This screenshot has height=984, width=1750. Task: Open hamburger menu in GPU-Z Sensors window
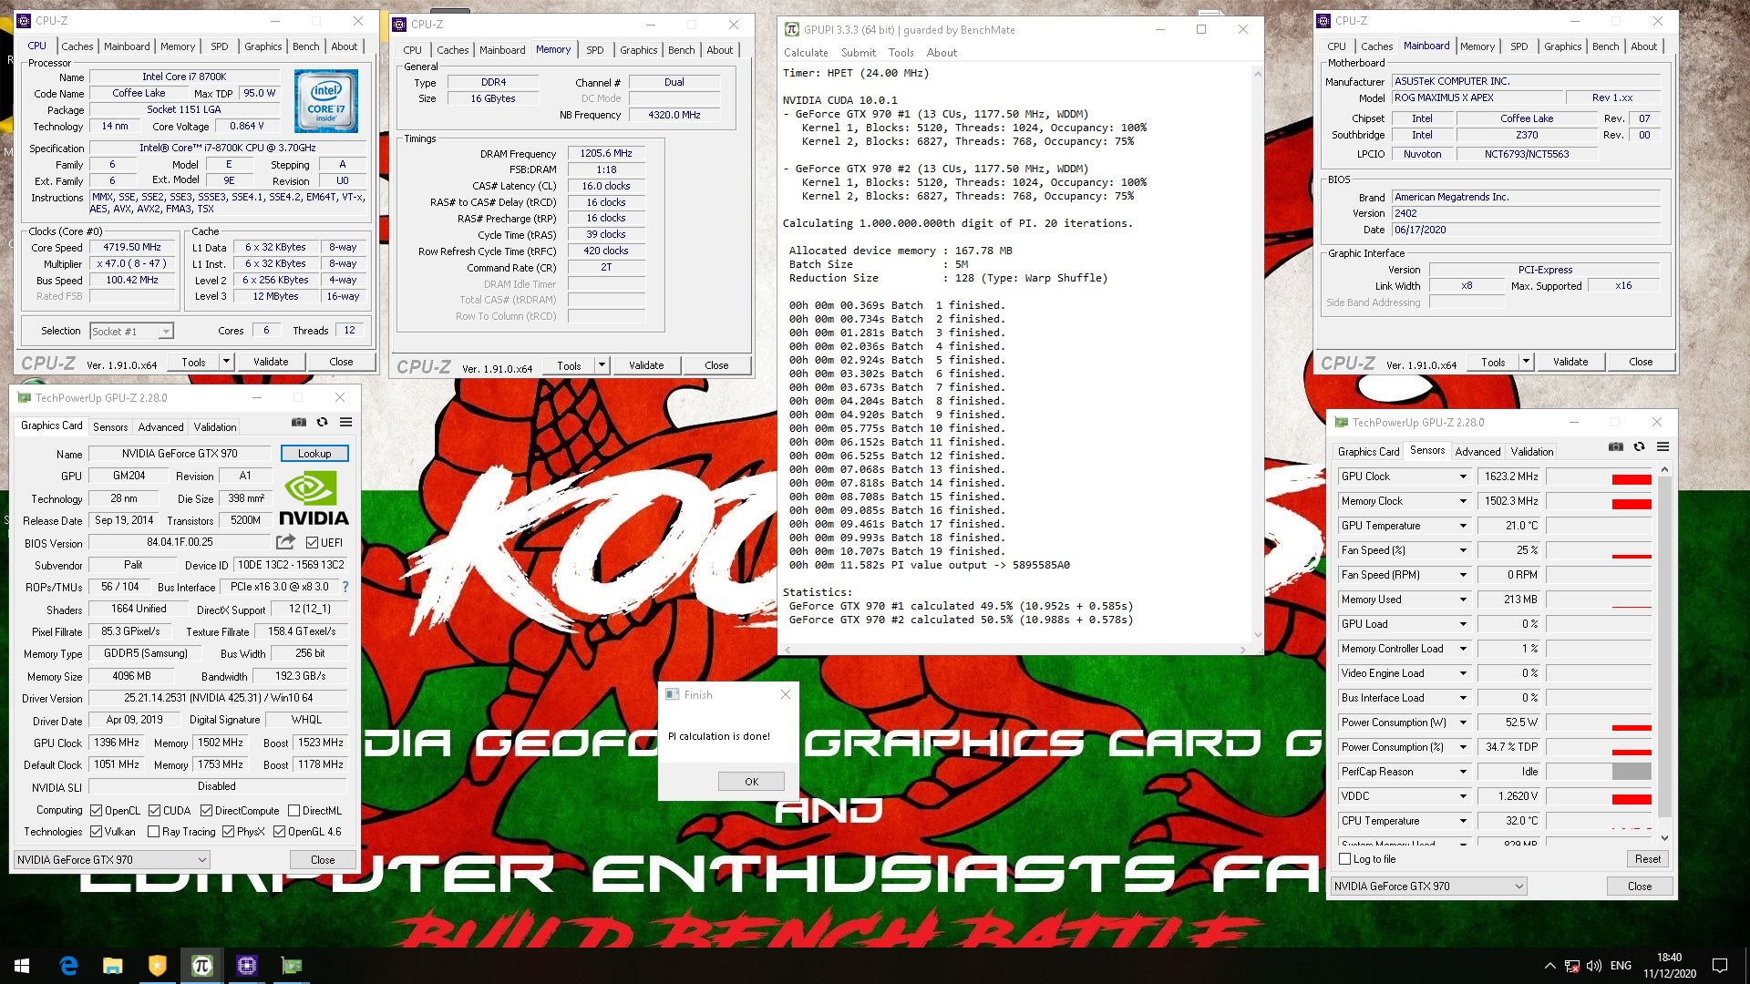click(x=1662, y=447)
